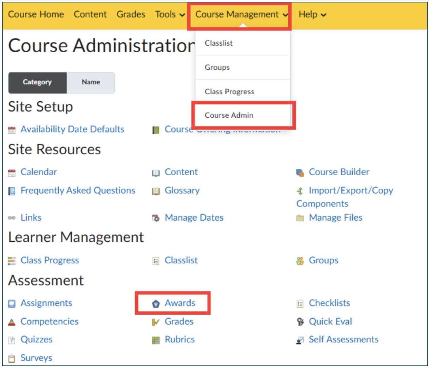Choose Classlist in the Course Management menu

(x=219, y=43)
